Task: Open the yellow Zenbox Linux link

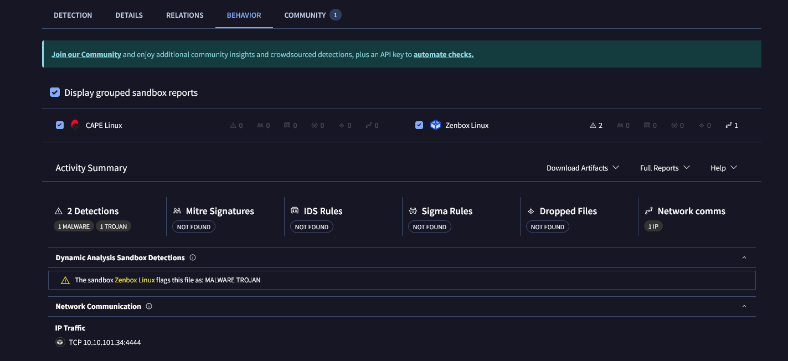Action: (x=135, y=280)
